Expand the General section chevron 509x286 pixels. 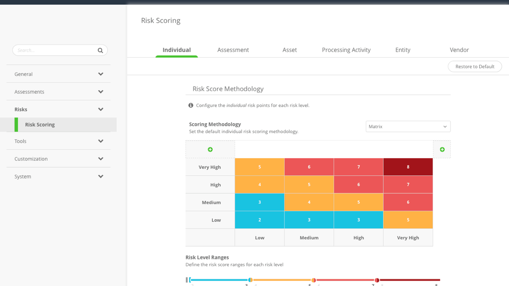(101, 74)
